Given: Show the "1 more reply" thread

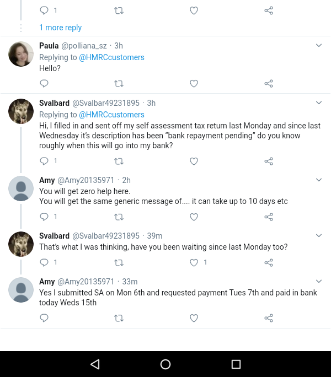Looking at the screenshot, I should [x=60, y=28].
